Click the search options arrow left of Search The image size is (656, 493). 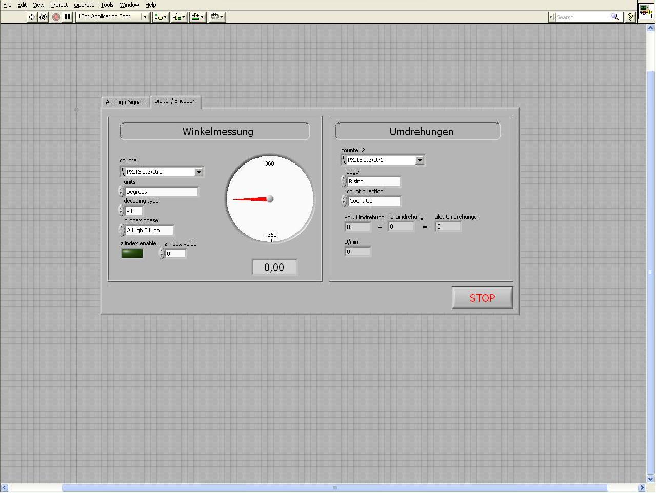coord(551,17)
